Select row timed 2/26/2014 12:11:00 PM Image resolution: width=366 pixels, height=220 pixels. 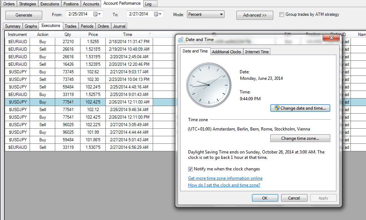[x=129, y=117]
